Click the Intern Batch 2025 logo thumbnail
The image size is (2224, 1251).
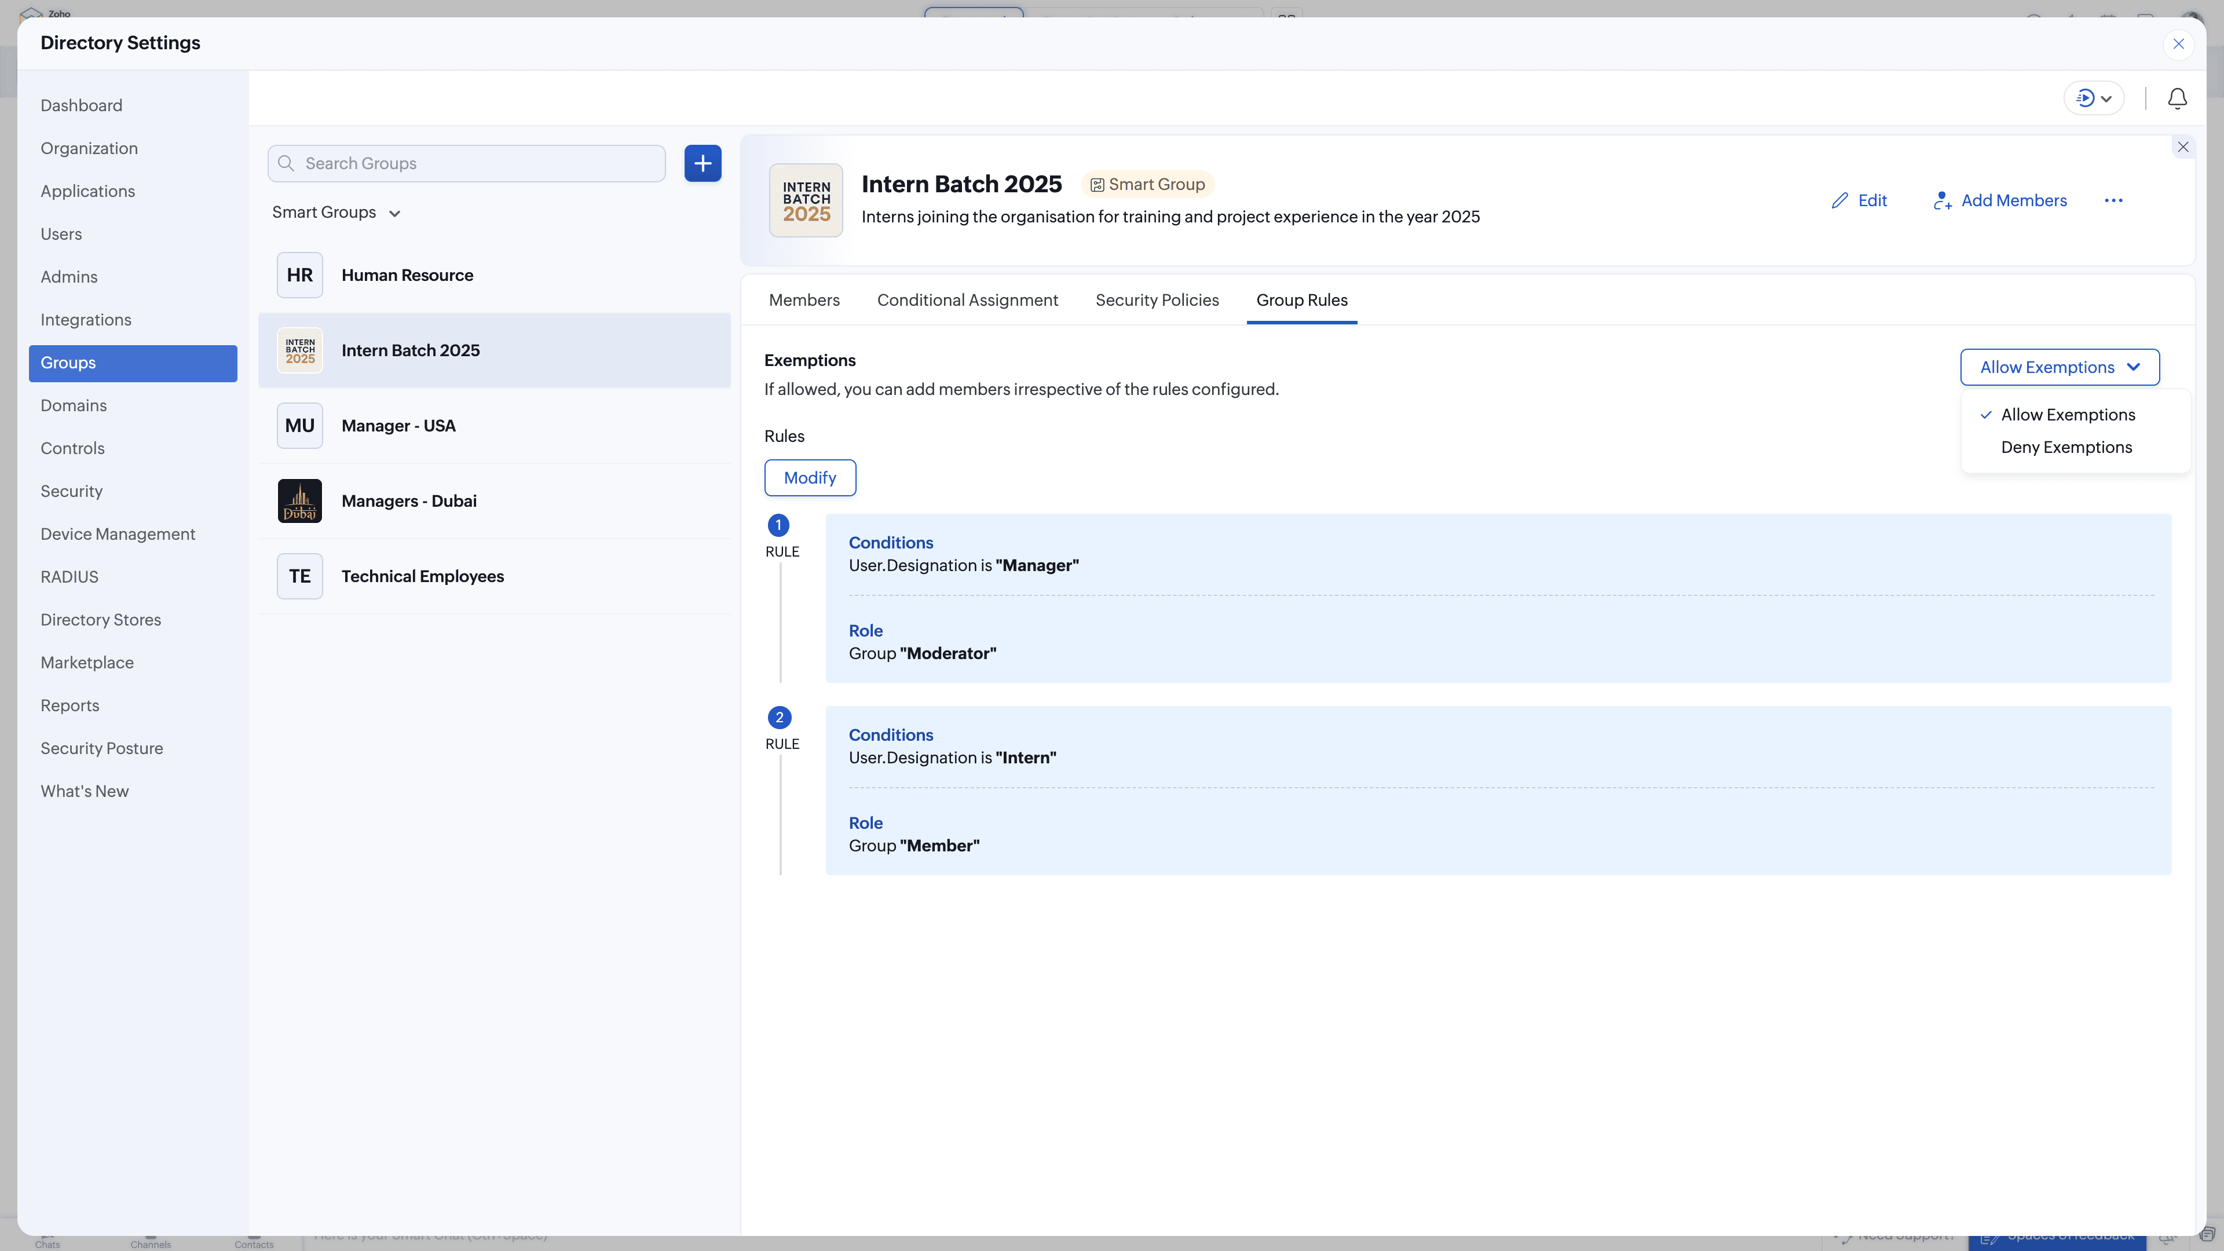[806, 200]
